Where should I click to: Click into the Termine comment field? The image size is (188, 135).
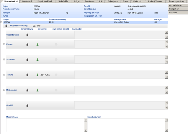[120, 75]
